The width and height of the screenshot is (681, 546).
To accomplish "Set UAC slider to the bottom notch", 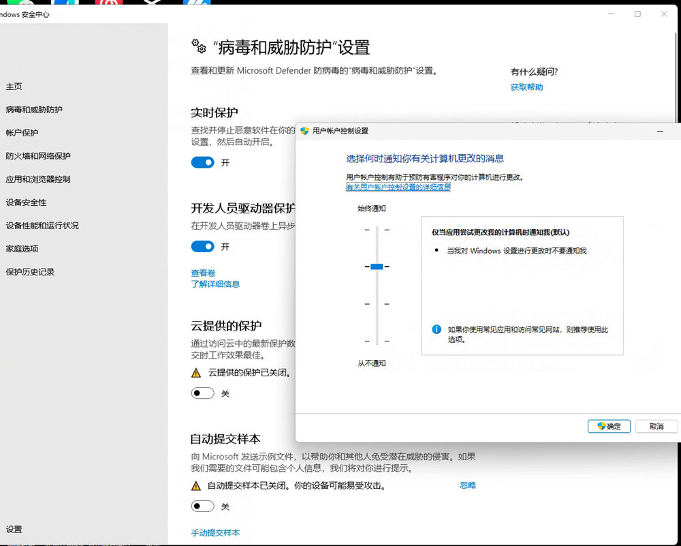I will tap(377, 341).
